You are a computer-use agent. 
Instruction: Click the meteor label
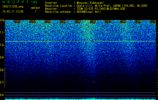(36, 8)
